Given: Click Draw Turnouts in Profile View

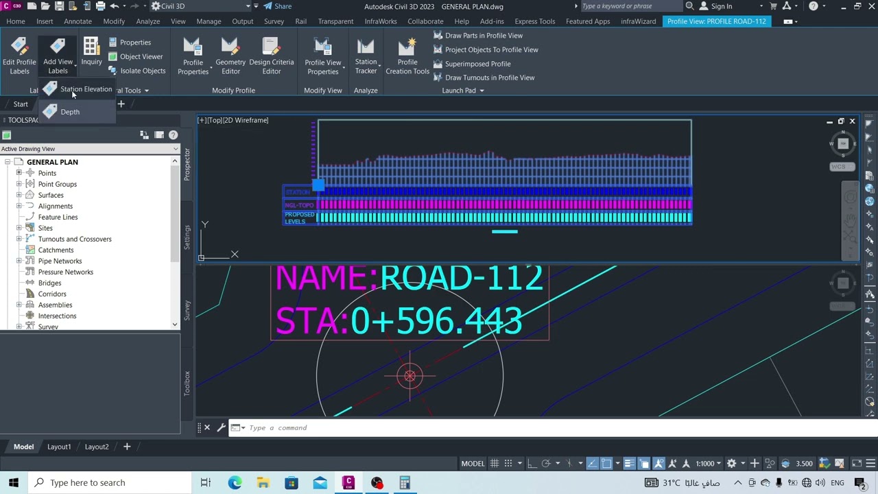Looking at the screenshot, I should pos(484,78).
